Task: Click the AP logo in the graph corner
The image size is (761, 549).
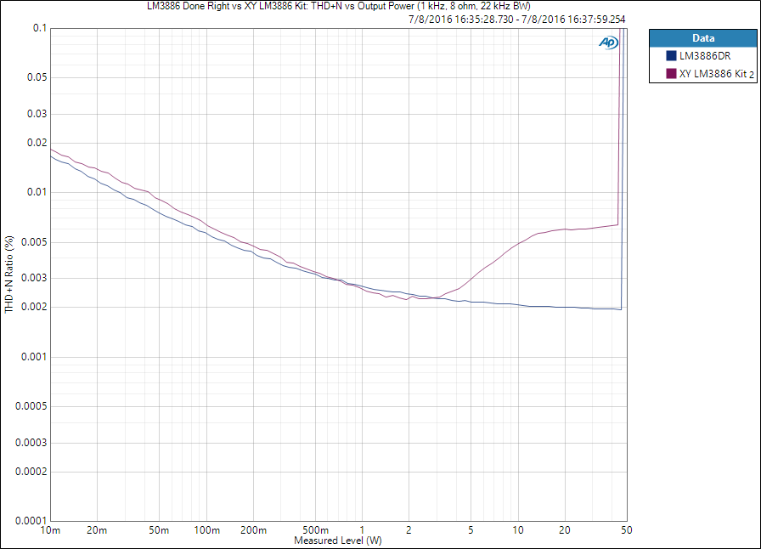Action: pyautogui.click(x=608, y=42)
